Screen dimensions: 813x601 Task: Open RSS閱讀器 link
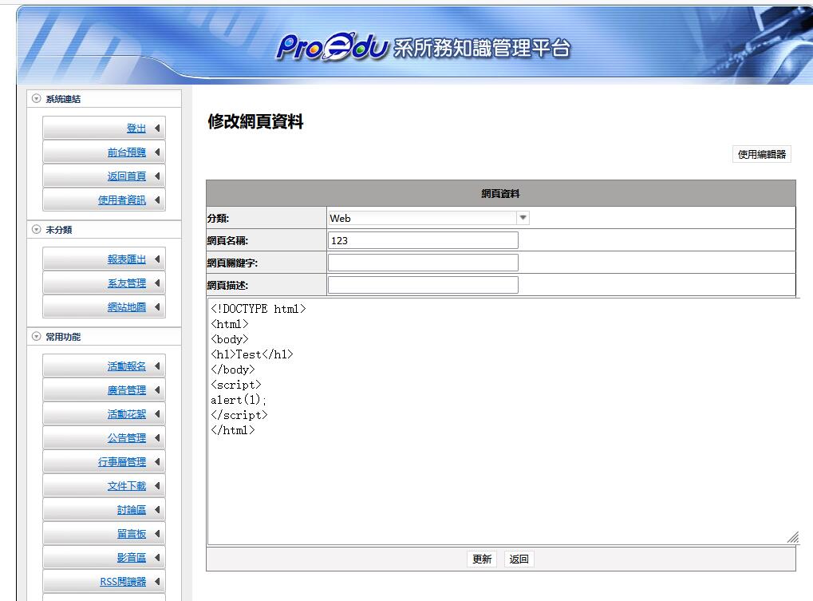123,582
